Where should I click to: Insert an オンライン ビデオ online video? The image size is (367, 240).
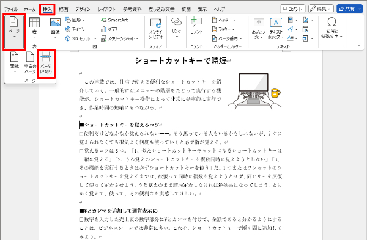click(155, 29)
